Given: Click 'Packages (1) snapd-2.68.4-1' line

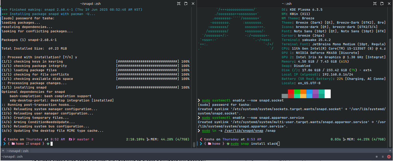Looking at the screenshot, I should pos(29,40).
